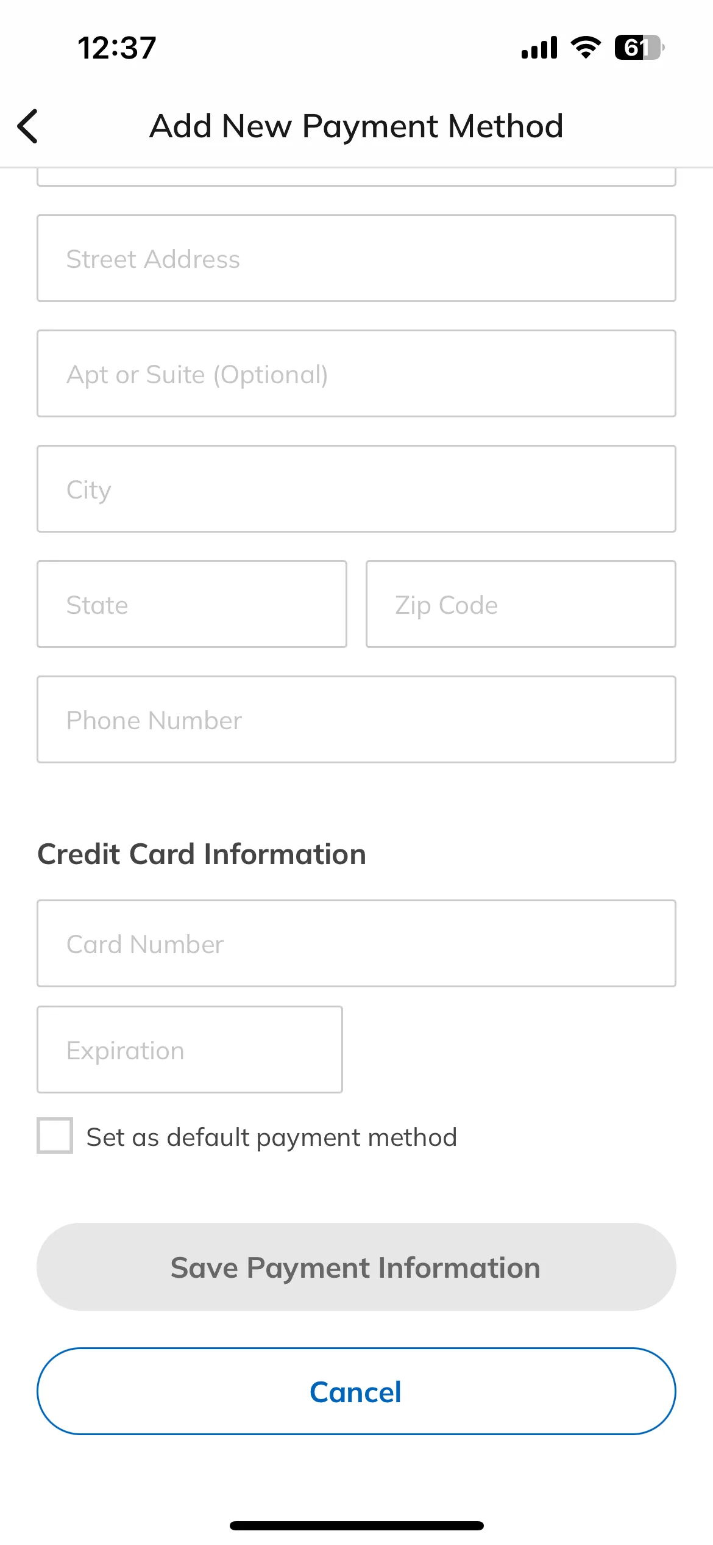713x1545 pixels.
Task: Click the Save Payment Information button
Action: (x=357, y=1267)
